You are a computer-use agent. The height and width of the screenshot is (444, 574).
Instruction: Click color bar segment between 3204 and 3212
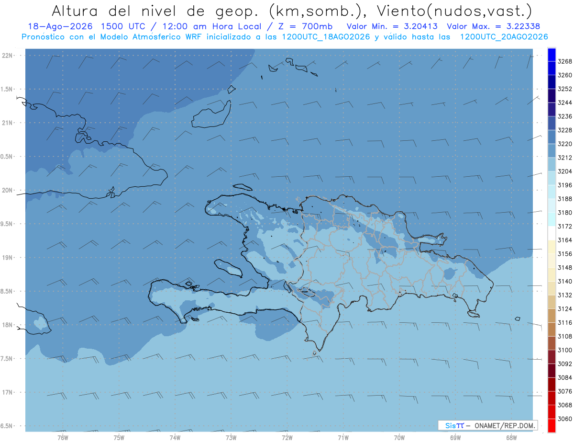552,164
